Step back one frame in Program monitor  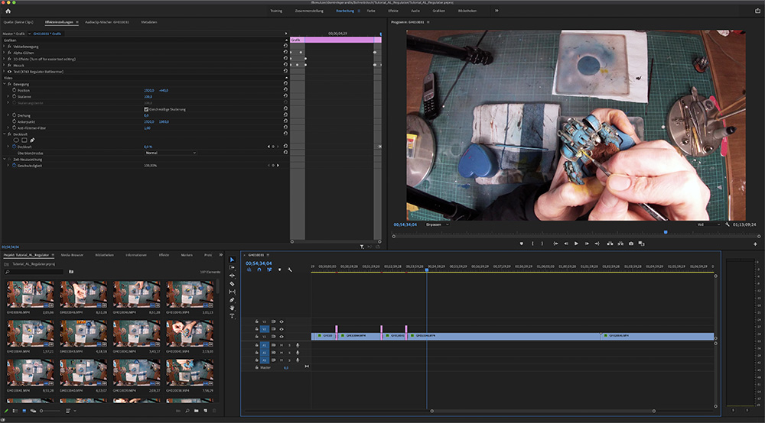566,244
